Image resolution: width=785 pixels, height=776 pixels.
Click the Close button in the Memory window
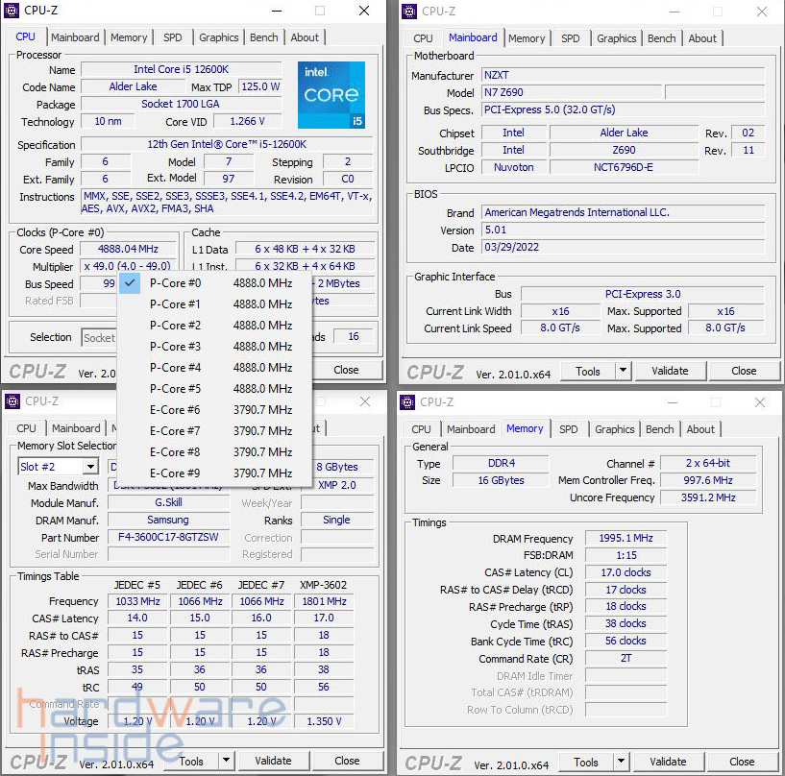click(742, 763)
